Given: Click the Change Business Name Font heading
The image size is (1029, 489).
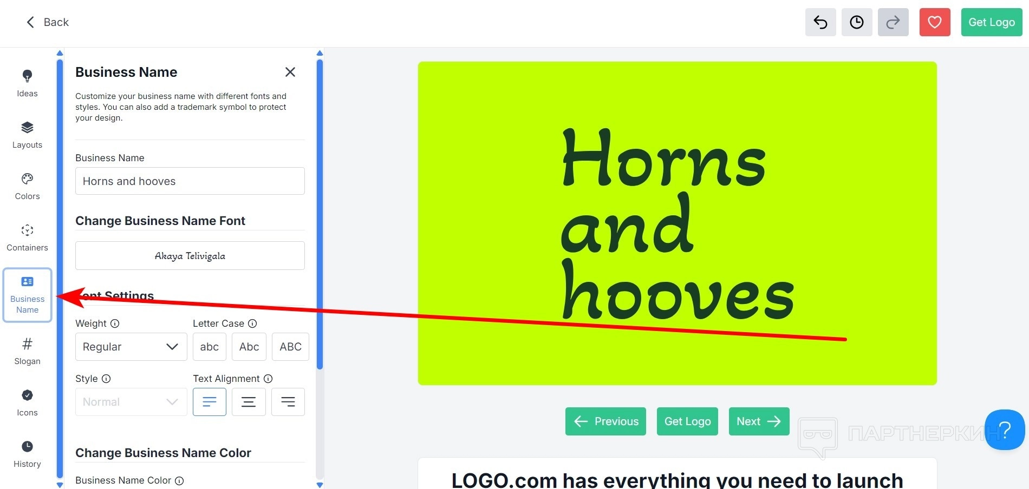Looking at the screenshot, I should click(160, 221).
